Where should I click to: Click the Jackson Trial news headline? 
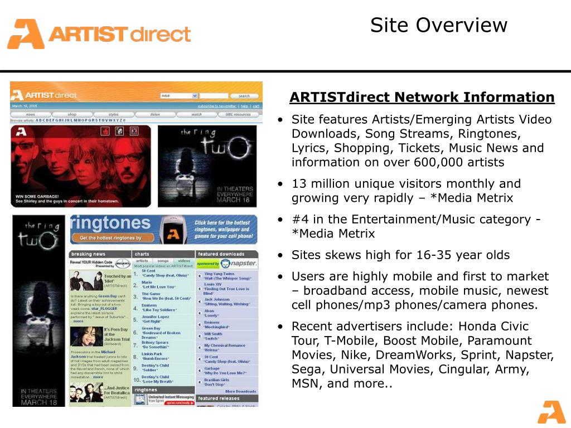tap(117, 334)
